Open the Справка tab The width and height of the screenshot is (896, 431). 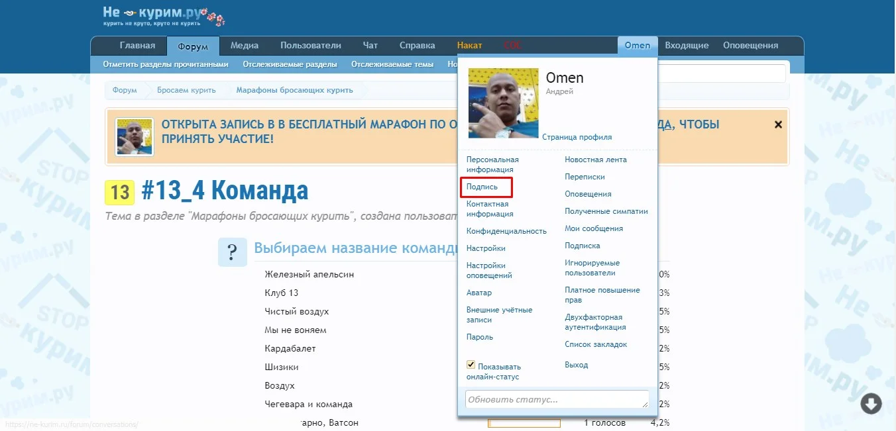point(418,46)
